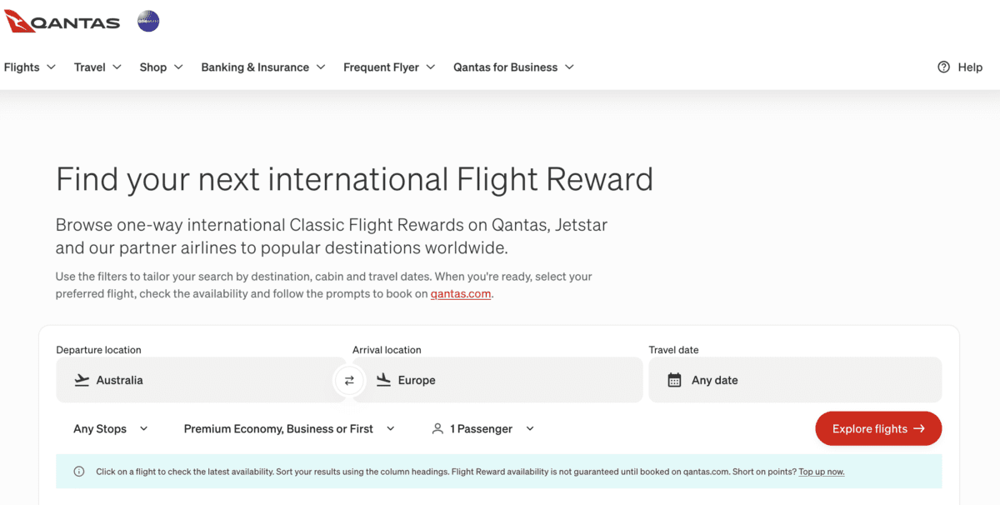Click the arriving plane icon
Viewport: 1000px width, 505px height.
(383, 380)
